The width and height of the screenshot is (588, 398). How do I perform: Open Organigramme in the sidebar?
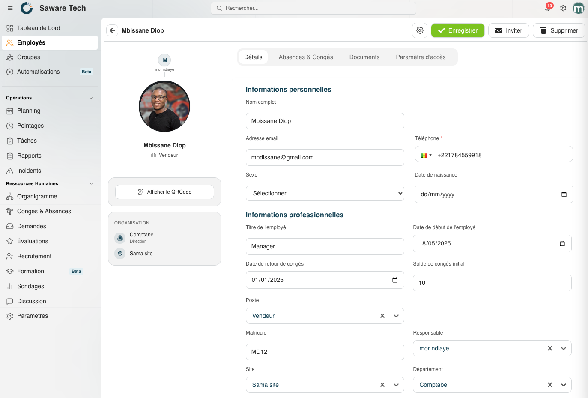click(x=50, y=196)
